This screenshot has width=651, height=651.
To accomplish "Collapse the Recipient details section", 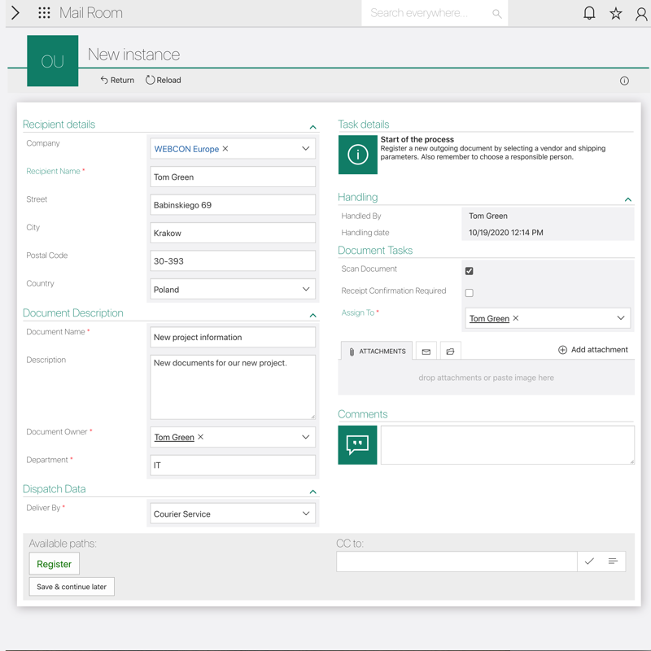I will pos(312,127).
